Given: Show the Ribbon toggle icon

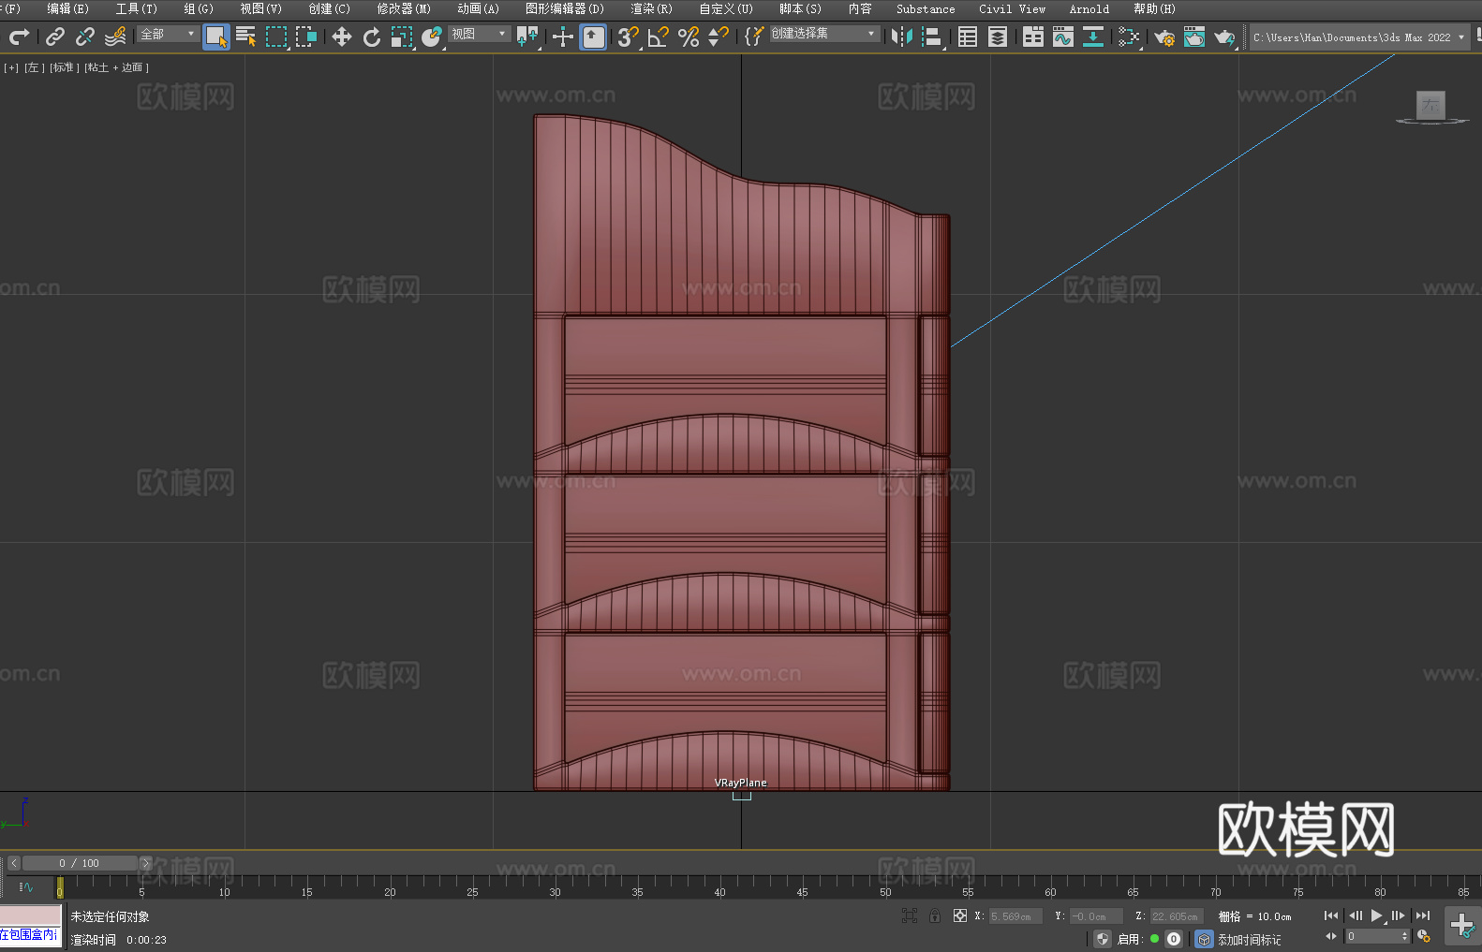Looking at the screenshot, I should 1033,37.
